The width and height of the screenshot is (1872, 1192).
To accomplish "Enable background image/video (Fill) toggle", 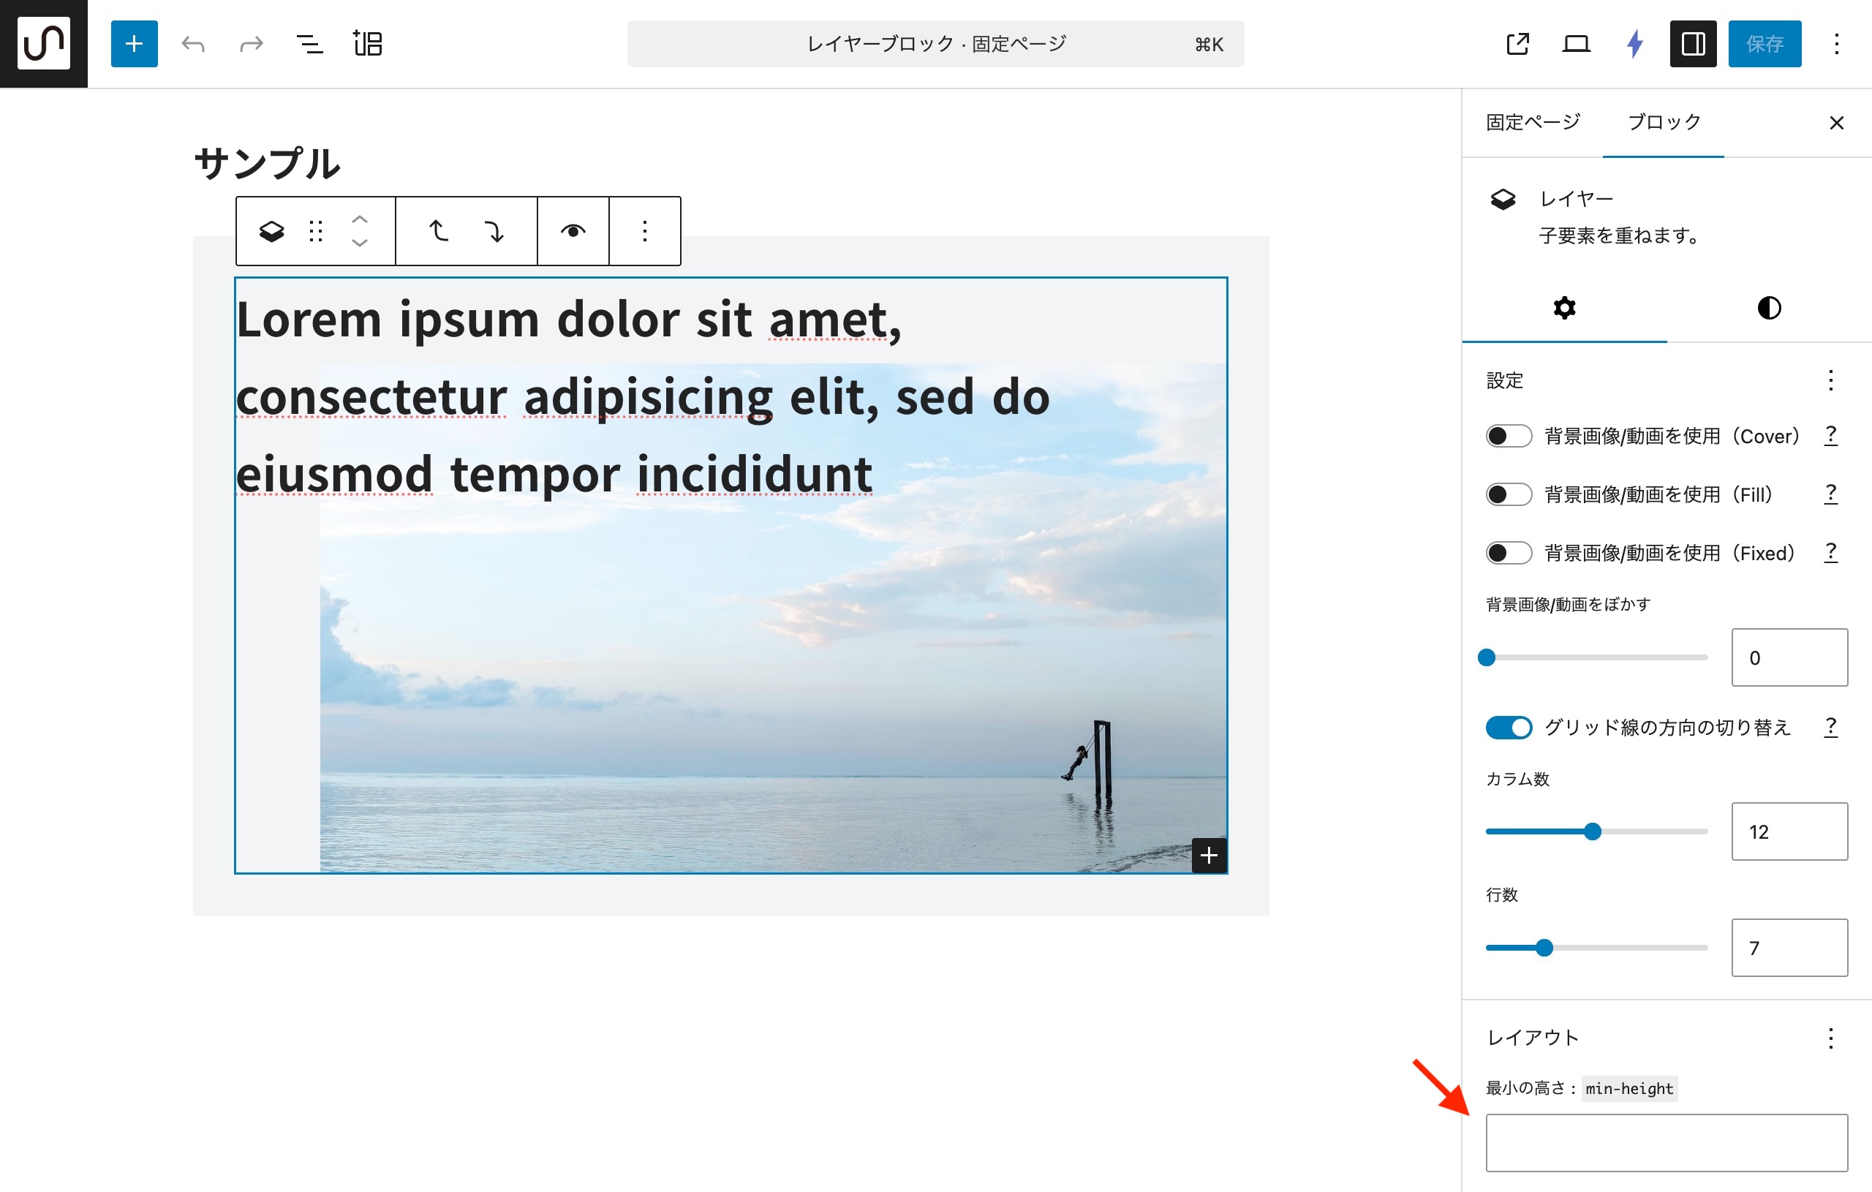I will [x=1508, y=494].
